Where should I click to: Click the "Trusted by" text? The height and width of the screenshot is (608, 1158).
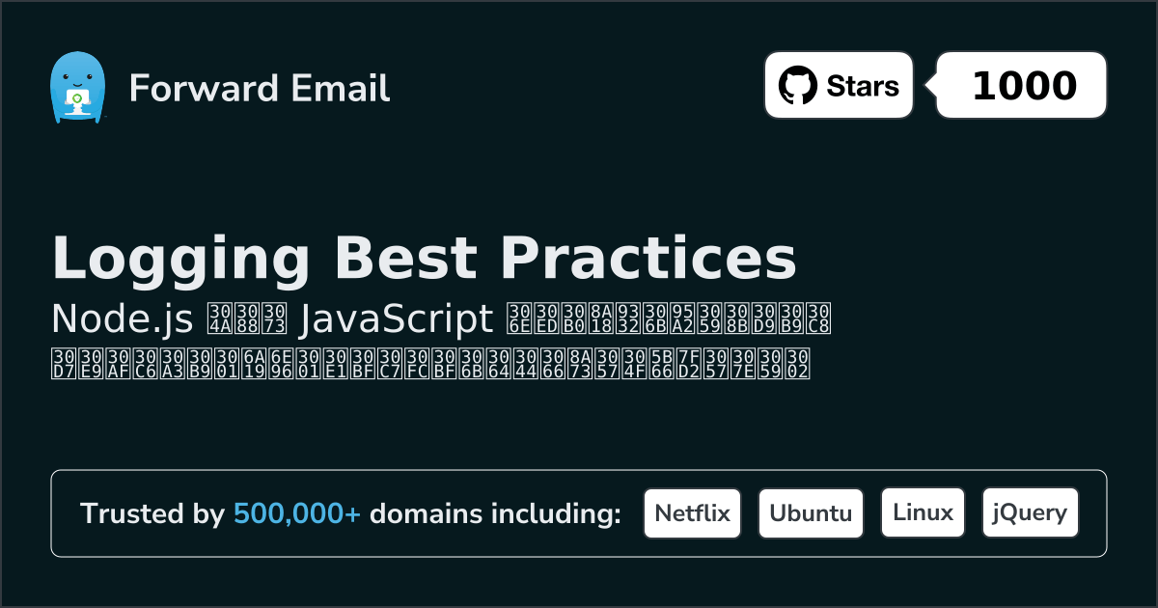(152, 514)
